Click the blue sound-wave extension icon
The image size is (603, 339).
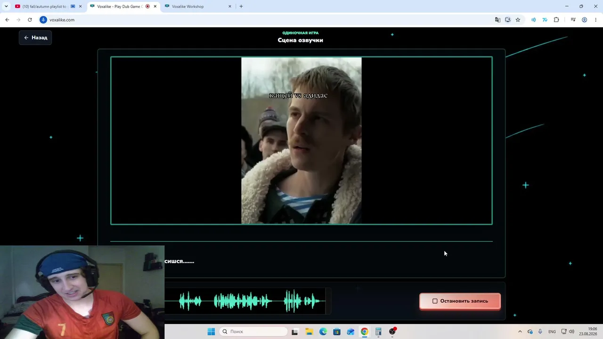533,20
